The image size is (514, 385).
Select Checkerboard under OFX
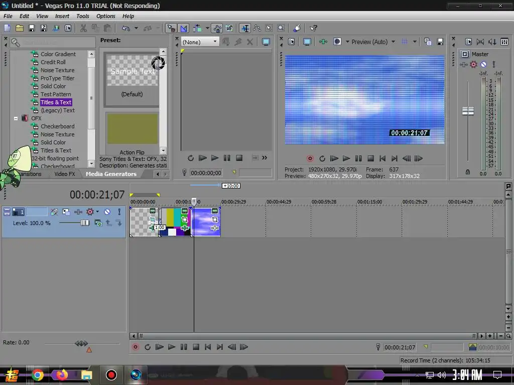coord(57,126)
